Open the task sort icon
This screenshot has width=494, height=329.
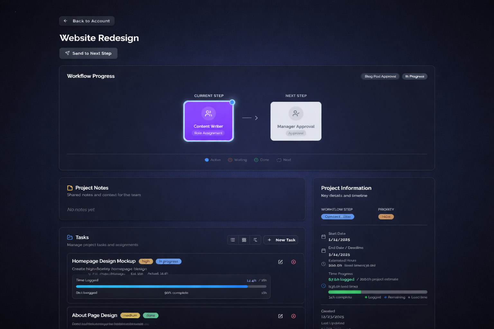point(255,240)
